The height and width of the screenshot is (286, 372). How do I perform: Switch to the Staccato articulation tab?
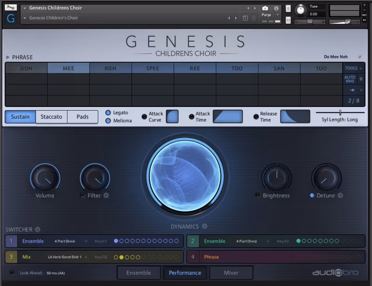click(51, 117)
